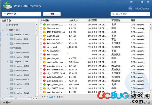Tick checkbox for uijs[10336].html

coord(41,73)
